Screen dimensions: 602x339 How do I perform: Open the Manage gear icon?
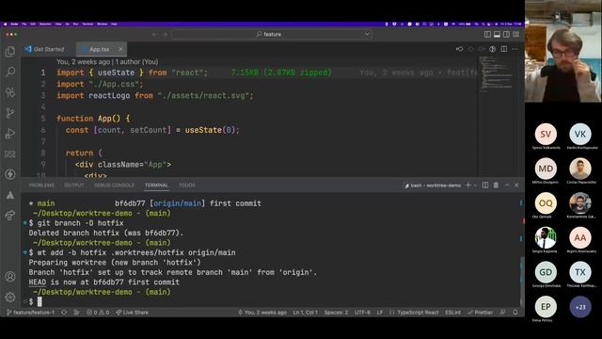[10, 297]
